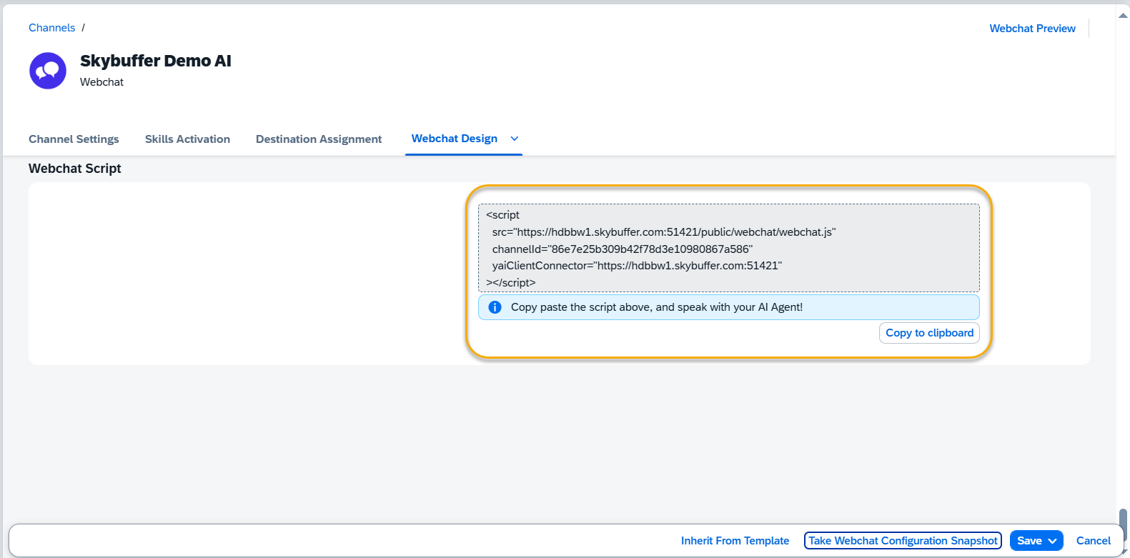This screenshot has width=1130, height=558.
Task: Copy the webchat script to clipboard
Action: 929,333
